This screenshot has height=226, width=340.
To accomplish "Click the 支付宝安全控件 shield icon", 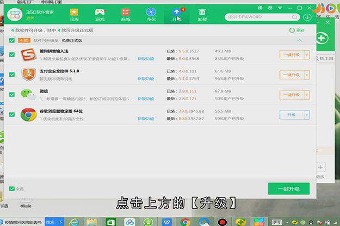I will [29, 74].
